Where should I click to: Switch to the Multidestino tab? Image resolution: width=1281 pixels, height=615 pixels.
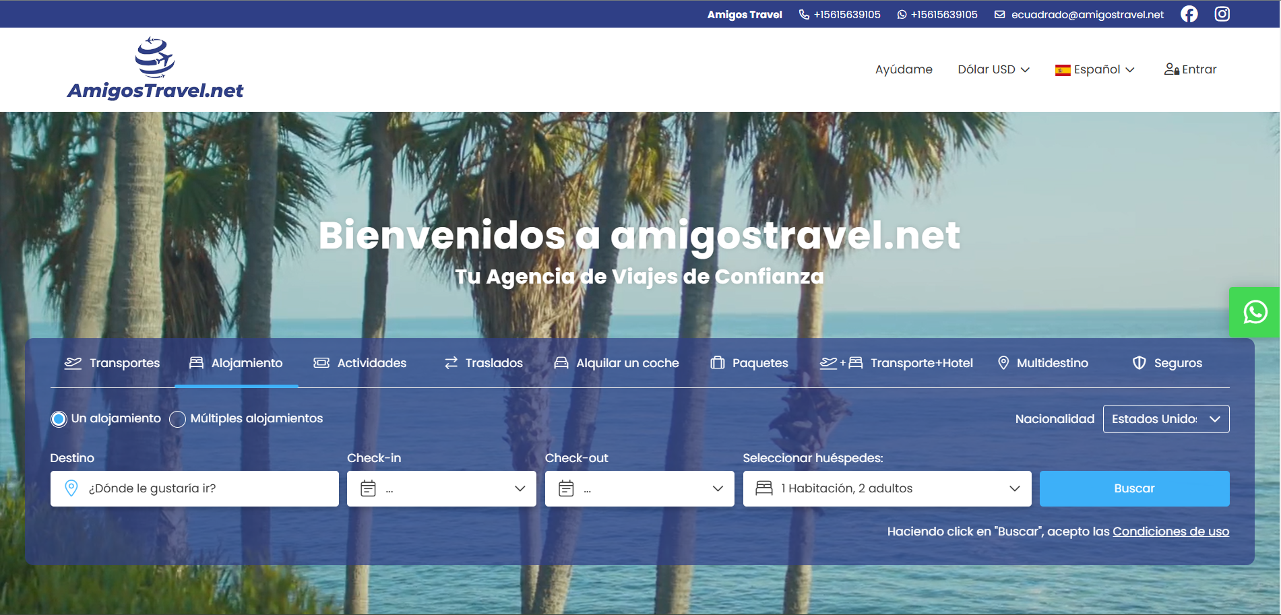tap(1042, 363)
